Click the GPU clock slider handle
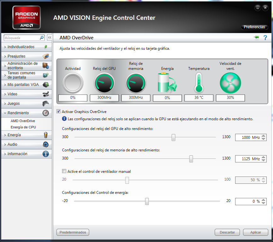 tap(173, 137)
